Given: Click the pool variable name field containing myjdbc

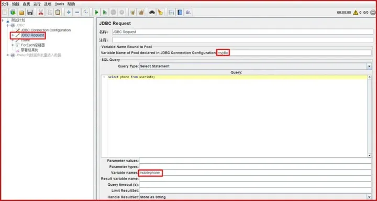Looking at the screenshot, I should [x=294, y=53].
